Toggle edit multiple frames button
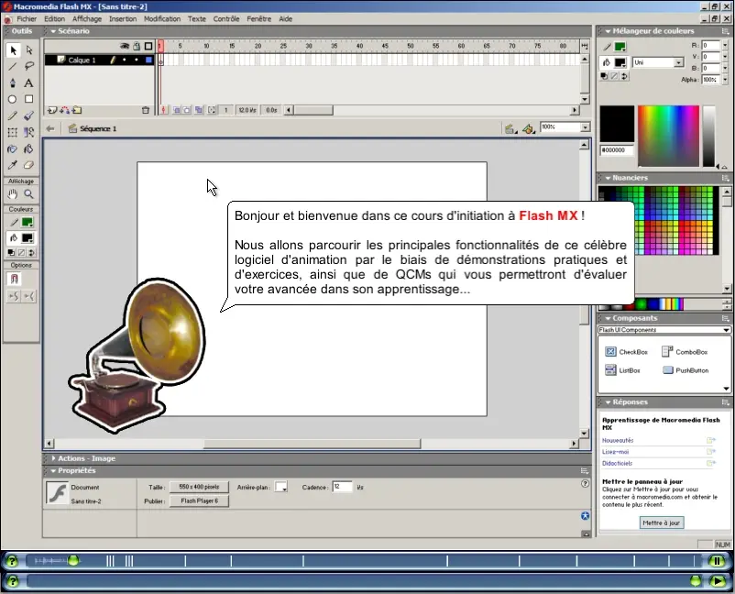This screenshot has width=735, height=594. [x=199, y=110]
